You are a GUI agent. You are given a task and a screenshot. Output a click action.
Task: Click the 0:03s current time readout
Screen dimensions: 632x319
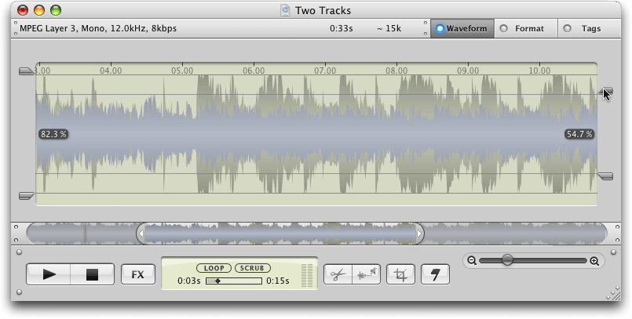tap(189, 281)
